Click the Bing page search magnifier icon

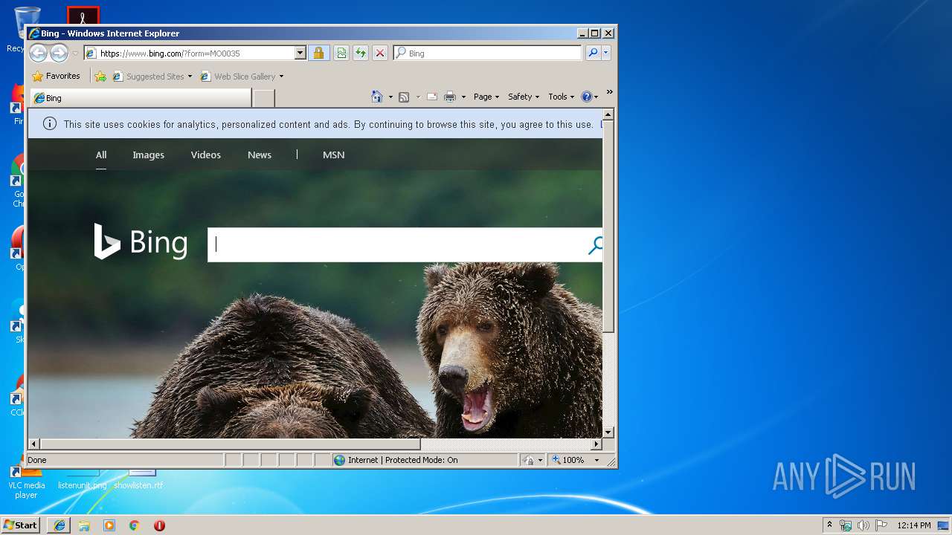click(595, 244)
